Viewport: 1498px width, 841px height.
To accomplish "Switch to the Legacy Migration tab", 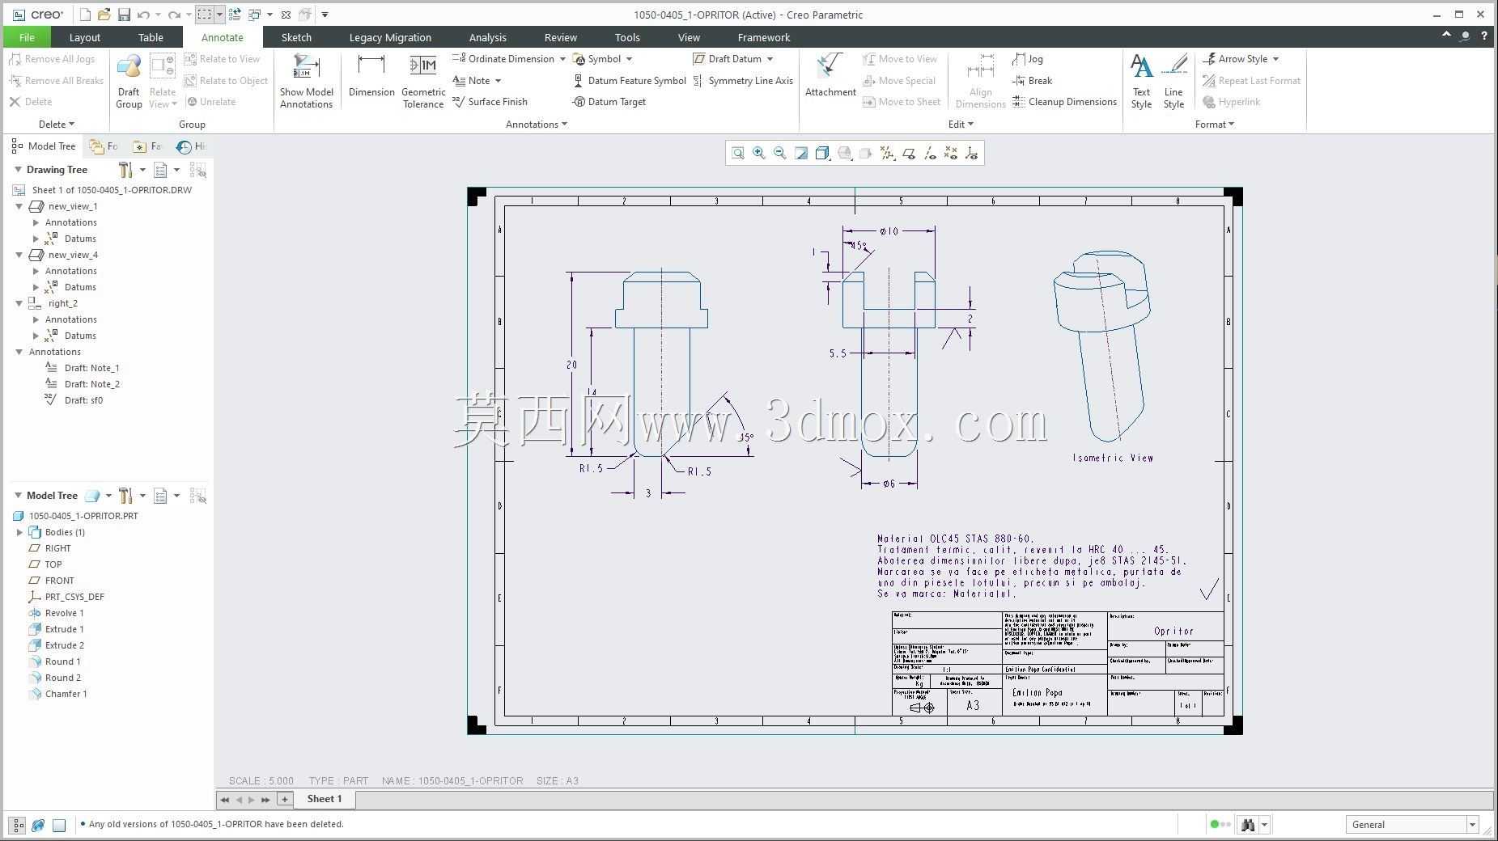I will [x=390, y=37].
